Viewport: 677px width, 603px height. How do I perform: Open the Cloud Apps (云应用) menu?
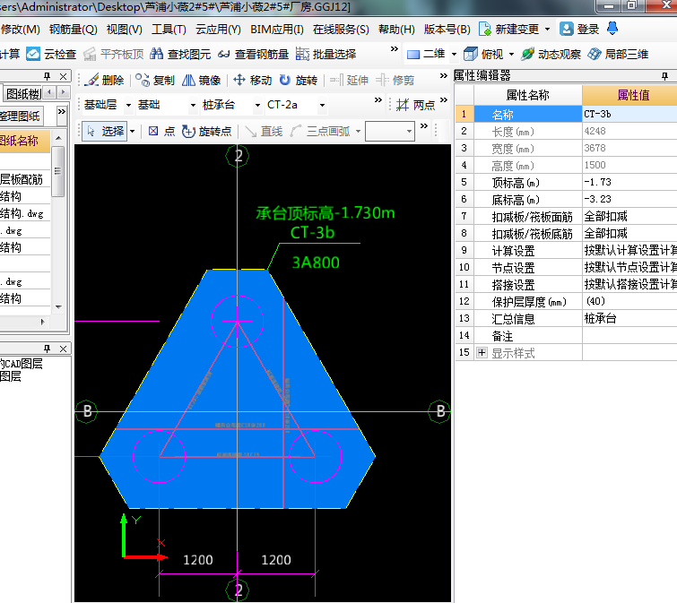tap(218, 29)
